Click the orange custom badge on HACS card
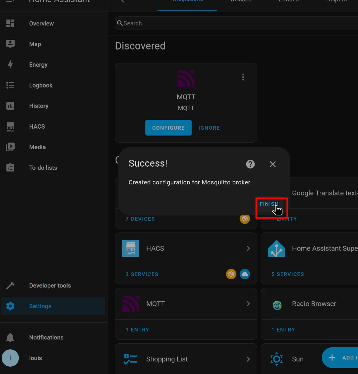Image resolution: width=358 pixels, height=374 pixels. (231, 274)
